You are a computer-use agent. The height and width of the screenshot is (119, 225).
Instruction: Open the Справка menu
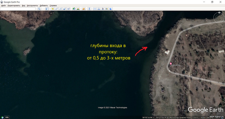53,5
